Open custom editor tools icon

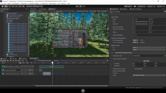(x=23, y=6)
